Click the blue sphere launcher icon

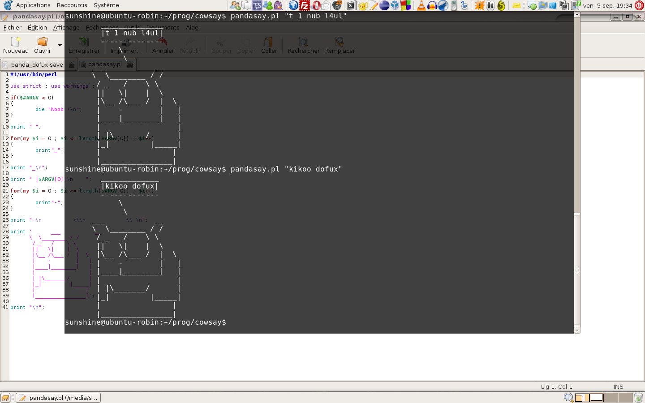[x=384, y=5]
